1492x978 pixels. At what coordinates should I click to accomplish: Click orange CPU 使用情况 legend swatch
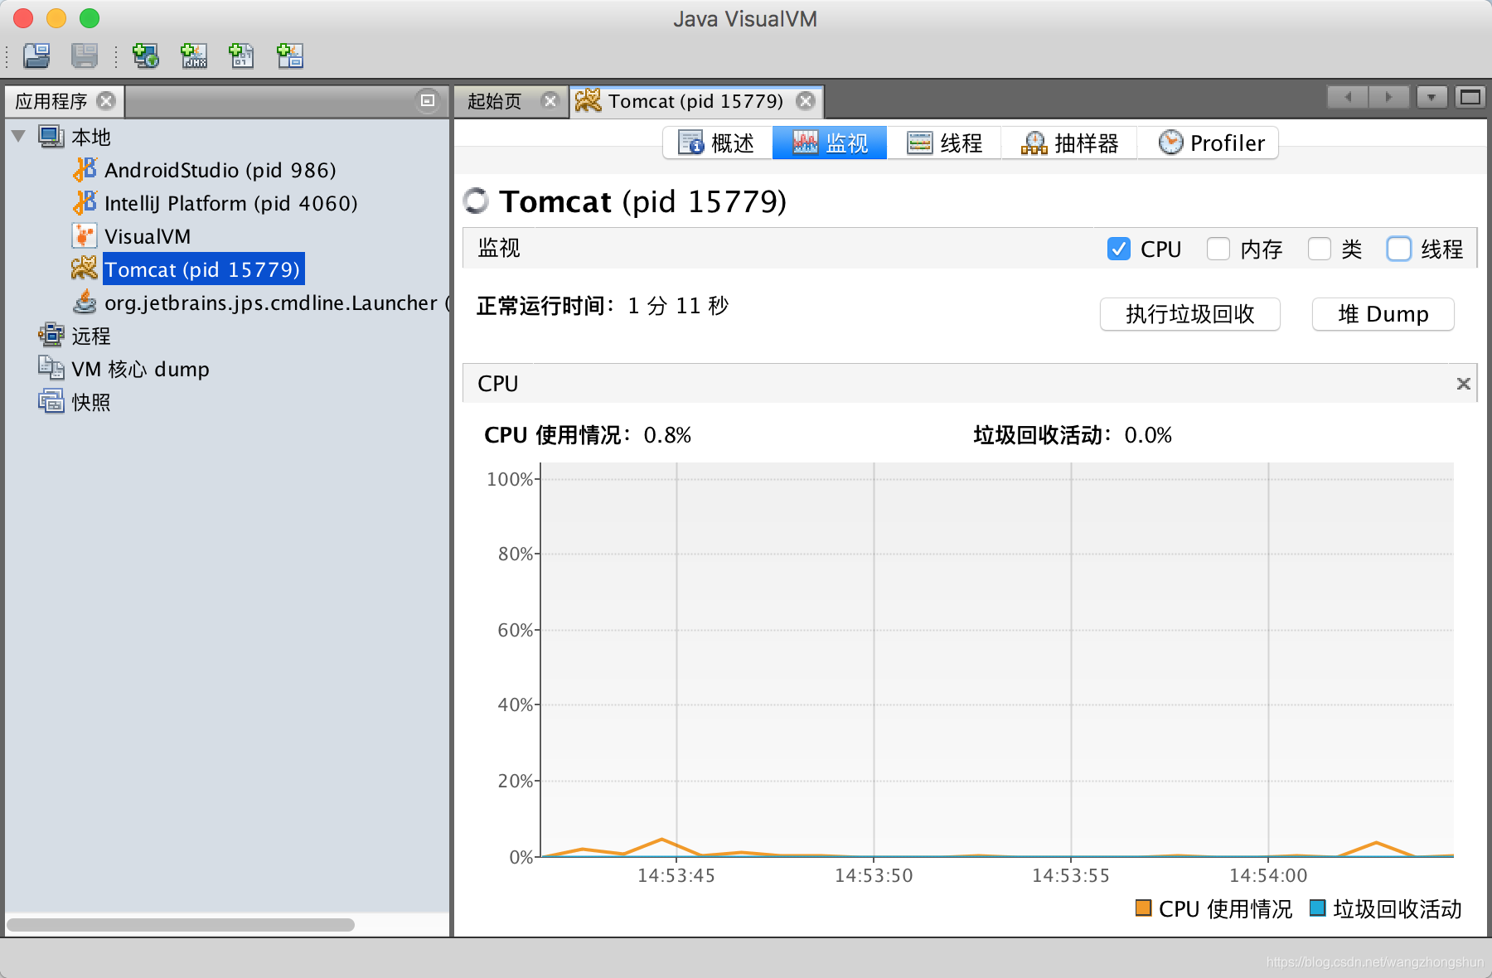[x=1143, y=908]
